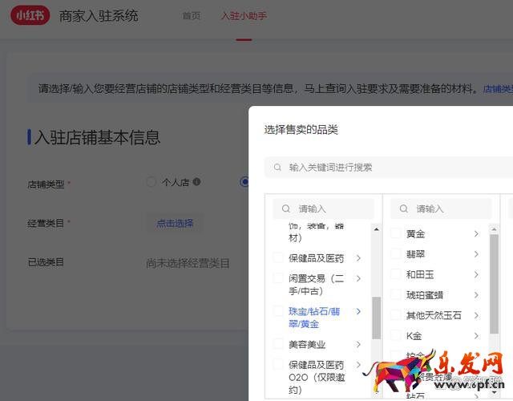The height and width of the screenshot is (401, 513).
Task: Open the 店铺类型 link in the notice
Action: pos(497,90)
